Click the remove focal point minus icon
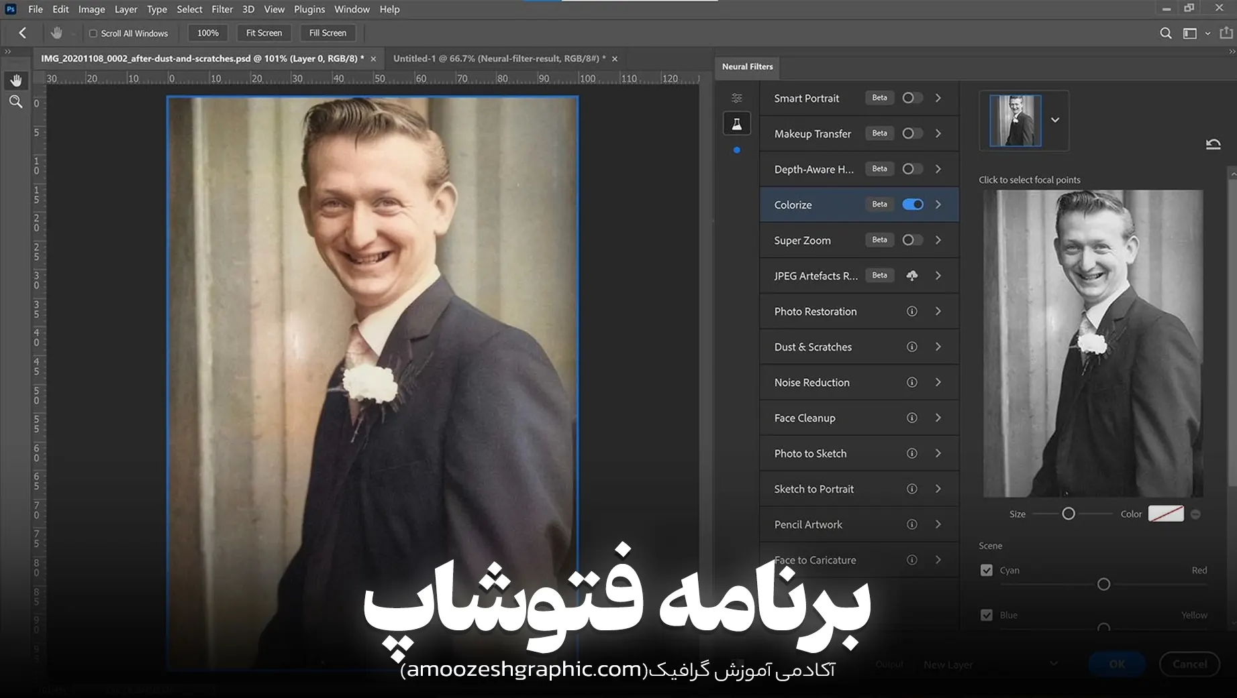This screenshot has width=1237, height=698. click(1195, 514)
